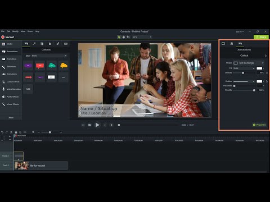Click the More button in the sidebar
This screenshot has height=202, width=270.
point(11,117)
